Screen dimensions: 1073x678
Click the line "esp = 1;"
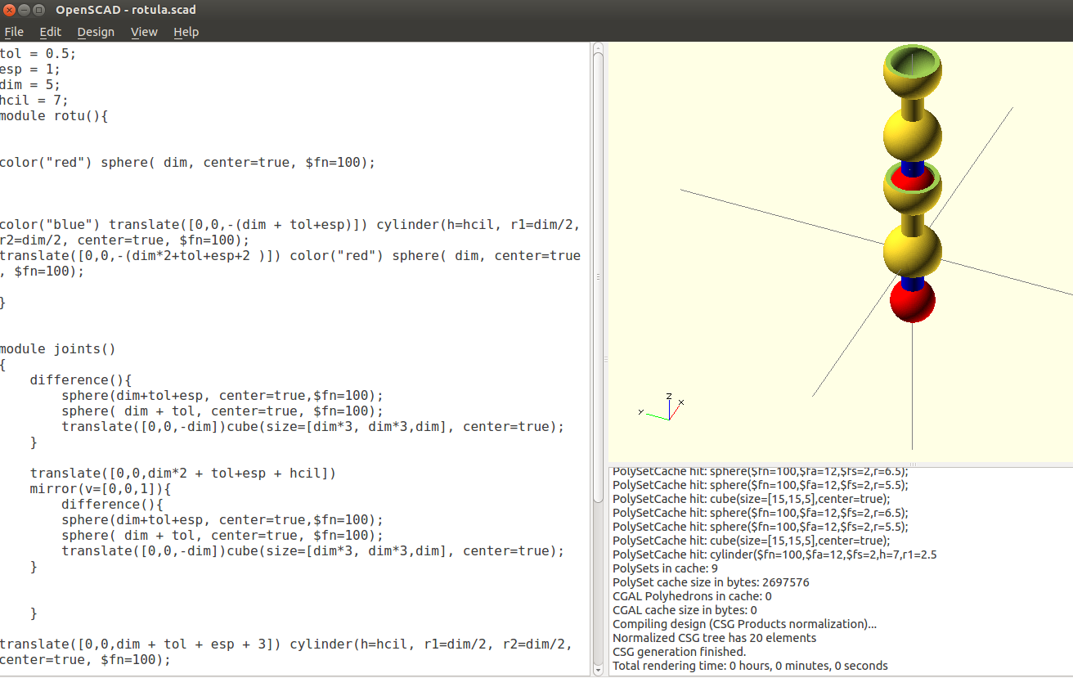[30, 70]
